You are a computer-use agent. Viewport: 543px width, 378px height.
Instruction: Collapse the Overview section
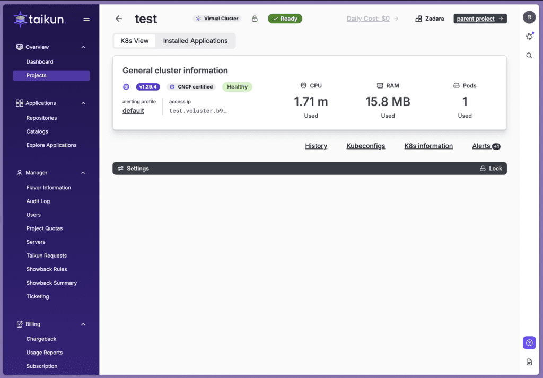pos(83,47)
